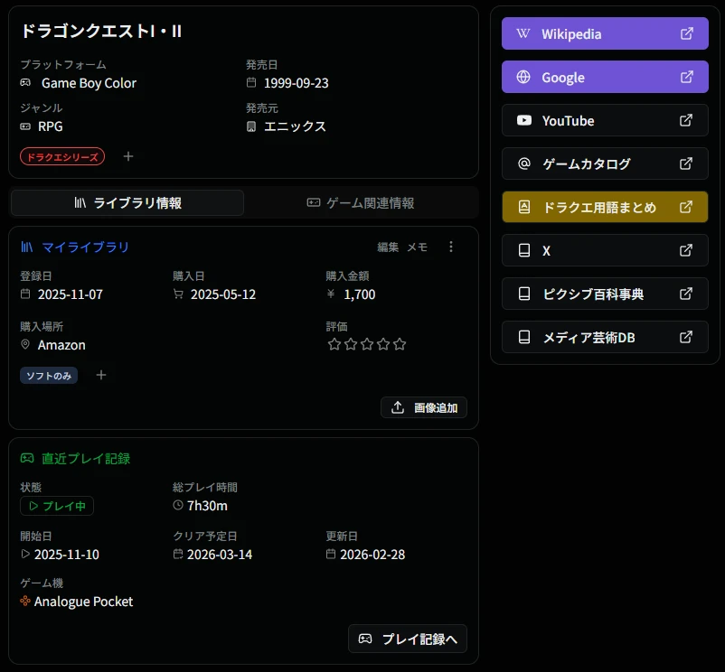Click the shopping cart icon beside 購入日

[x=176, y=294]
